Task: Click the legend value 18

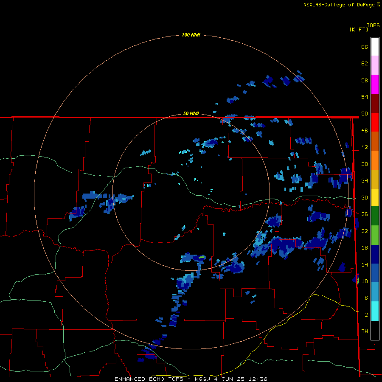Action: [365, 248]
